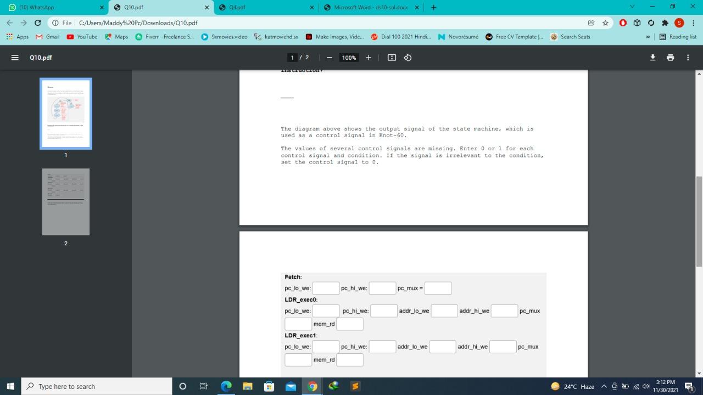
Task: Download the Q10.pdf file
Action: 652,58
